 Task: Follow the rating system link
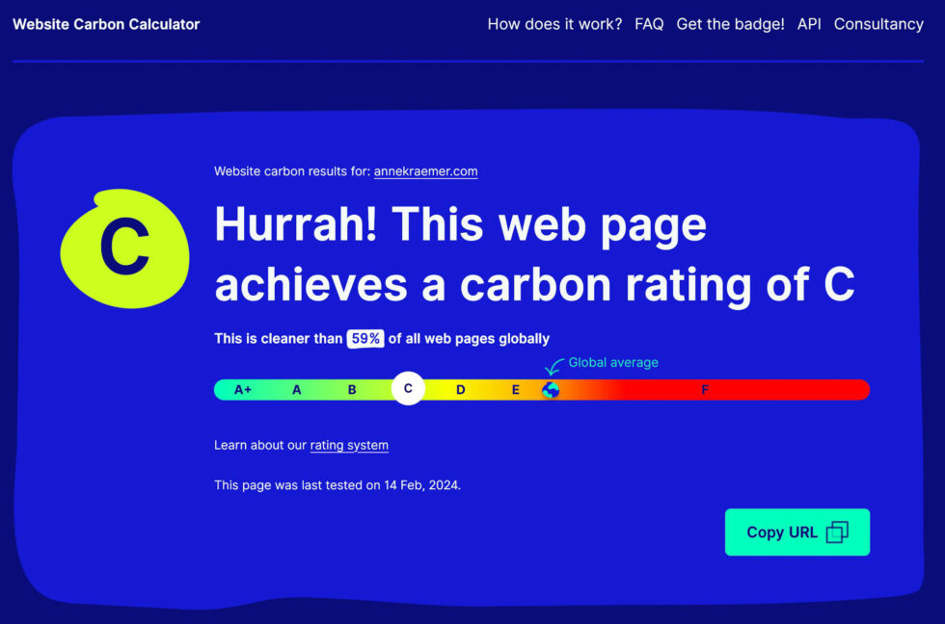click(x=349, y=445)
